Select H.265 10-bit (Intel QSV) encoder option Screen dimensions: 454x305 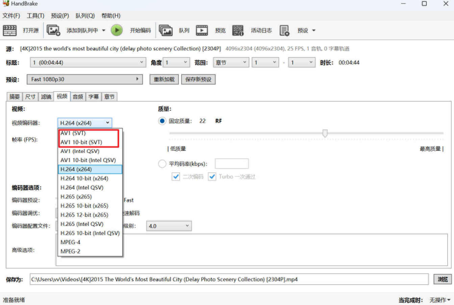(90, 233)
